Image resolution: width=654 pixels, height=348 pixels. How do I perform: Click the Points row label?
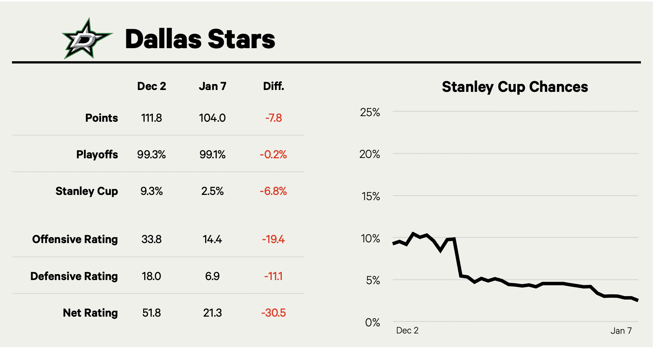pyautogui.click(x=101, y=118)
